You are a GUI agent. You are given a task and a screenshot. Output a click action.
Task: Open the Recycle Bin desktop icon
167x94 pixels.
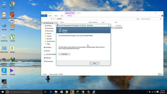point(4,38)
